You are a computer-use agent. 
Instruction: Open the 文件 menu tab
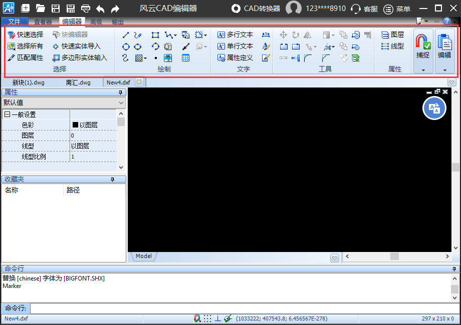pyautogui.click(x=15, y=21)
